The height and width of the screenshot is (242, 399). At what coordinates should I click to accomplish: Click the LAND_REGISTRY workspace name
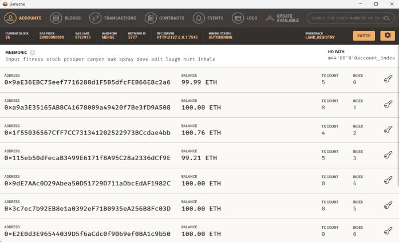(x=320, y=37)
